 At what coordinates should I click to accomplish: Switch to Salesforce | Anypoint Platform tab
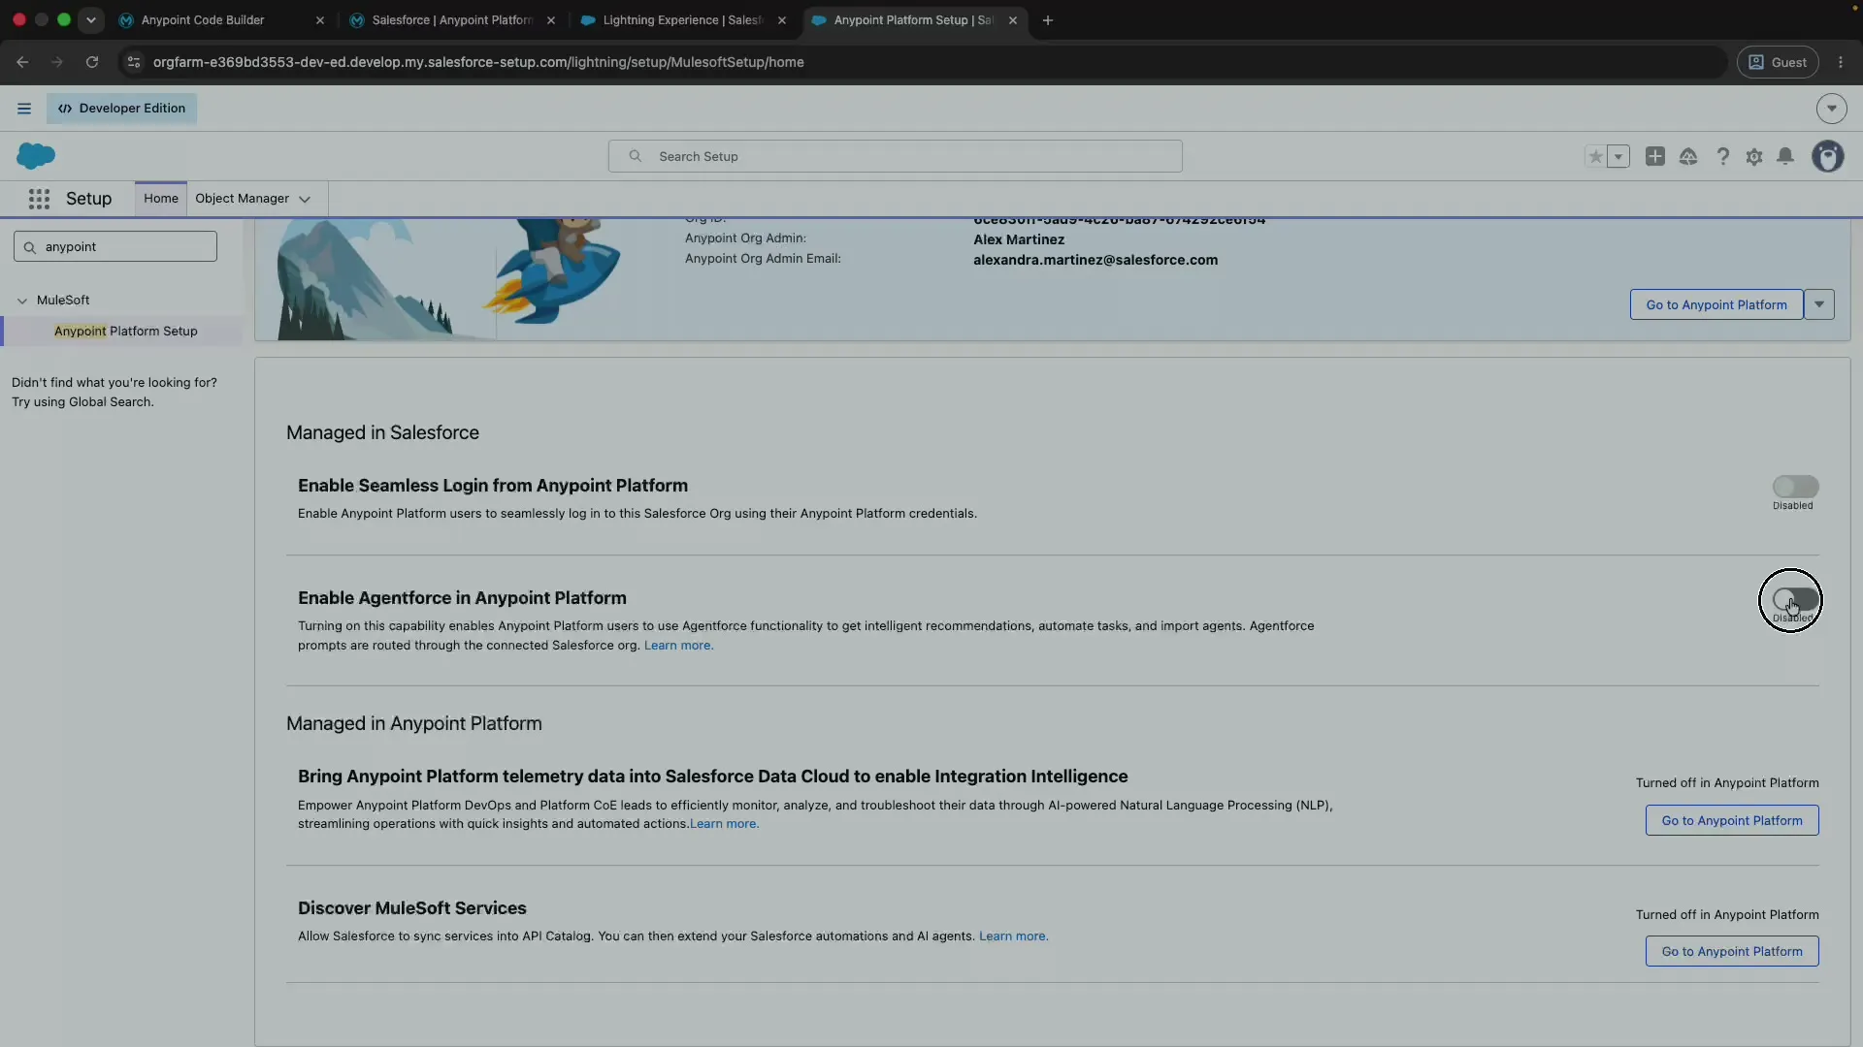click(453, 20)
